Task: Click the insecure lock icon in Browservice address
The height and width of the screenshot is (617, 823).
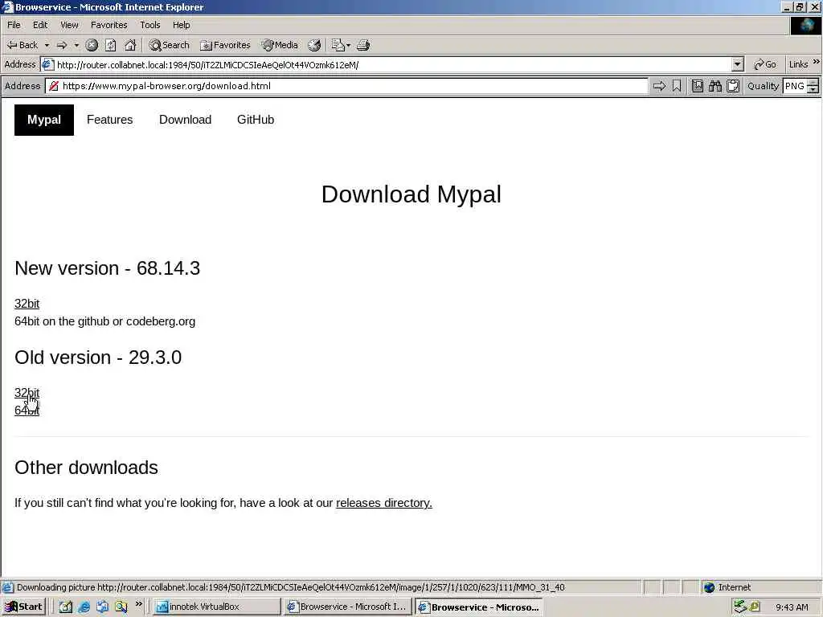Action: [54, 86]
